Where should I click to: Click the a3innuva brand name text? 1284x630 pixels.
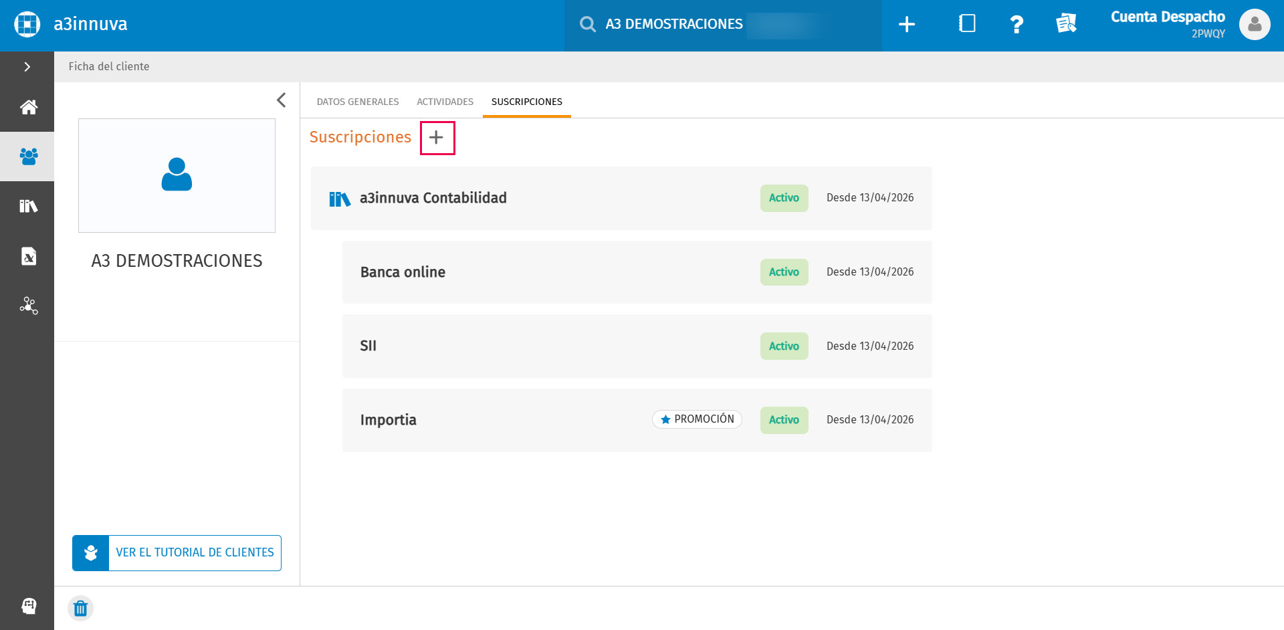coord(90,24)
